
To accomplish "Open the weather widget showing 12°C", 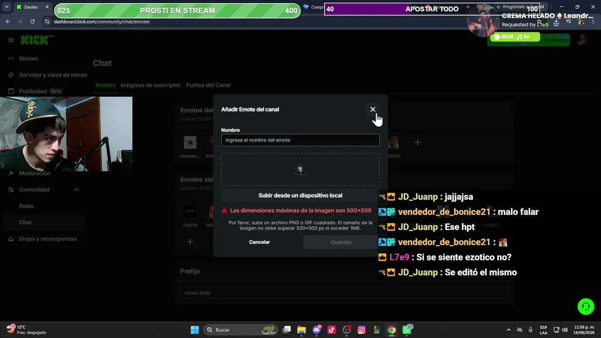I will 26,330.
